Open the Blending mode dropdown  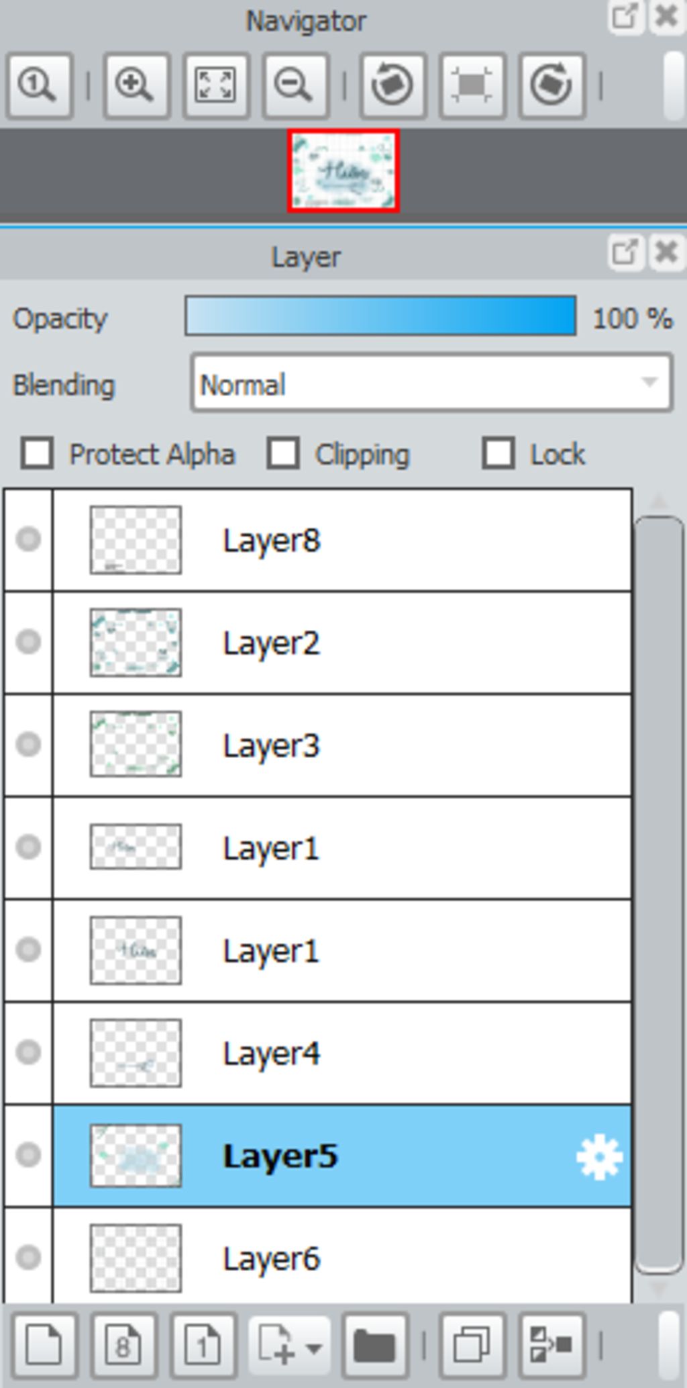(431, 384)
